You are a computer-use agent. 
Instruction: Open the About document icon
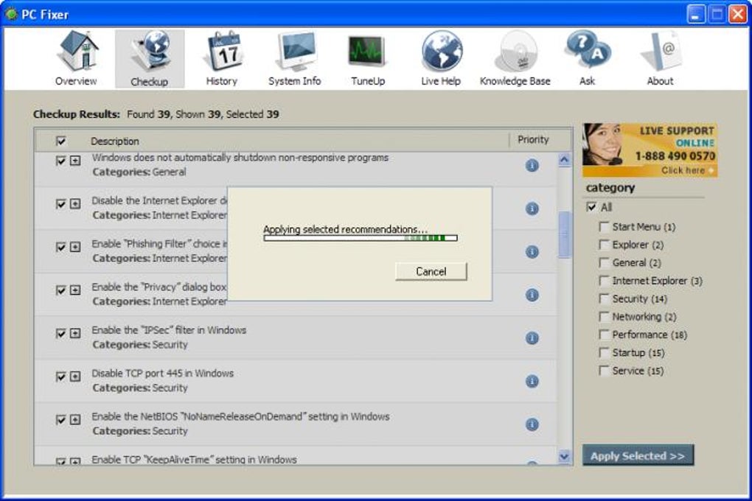point(662,52)
